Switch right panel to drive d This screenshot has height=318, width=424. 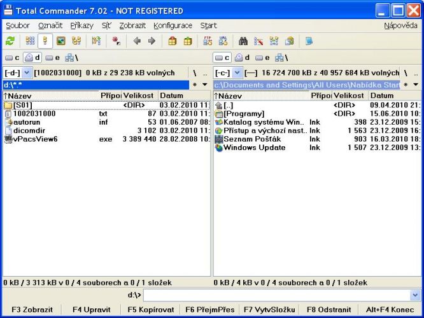242,57
